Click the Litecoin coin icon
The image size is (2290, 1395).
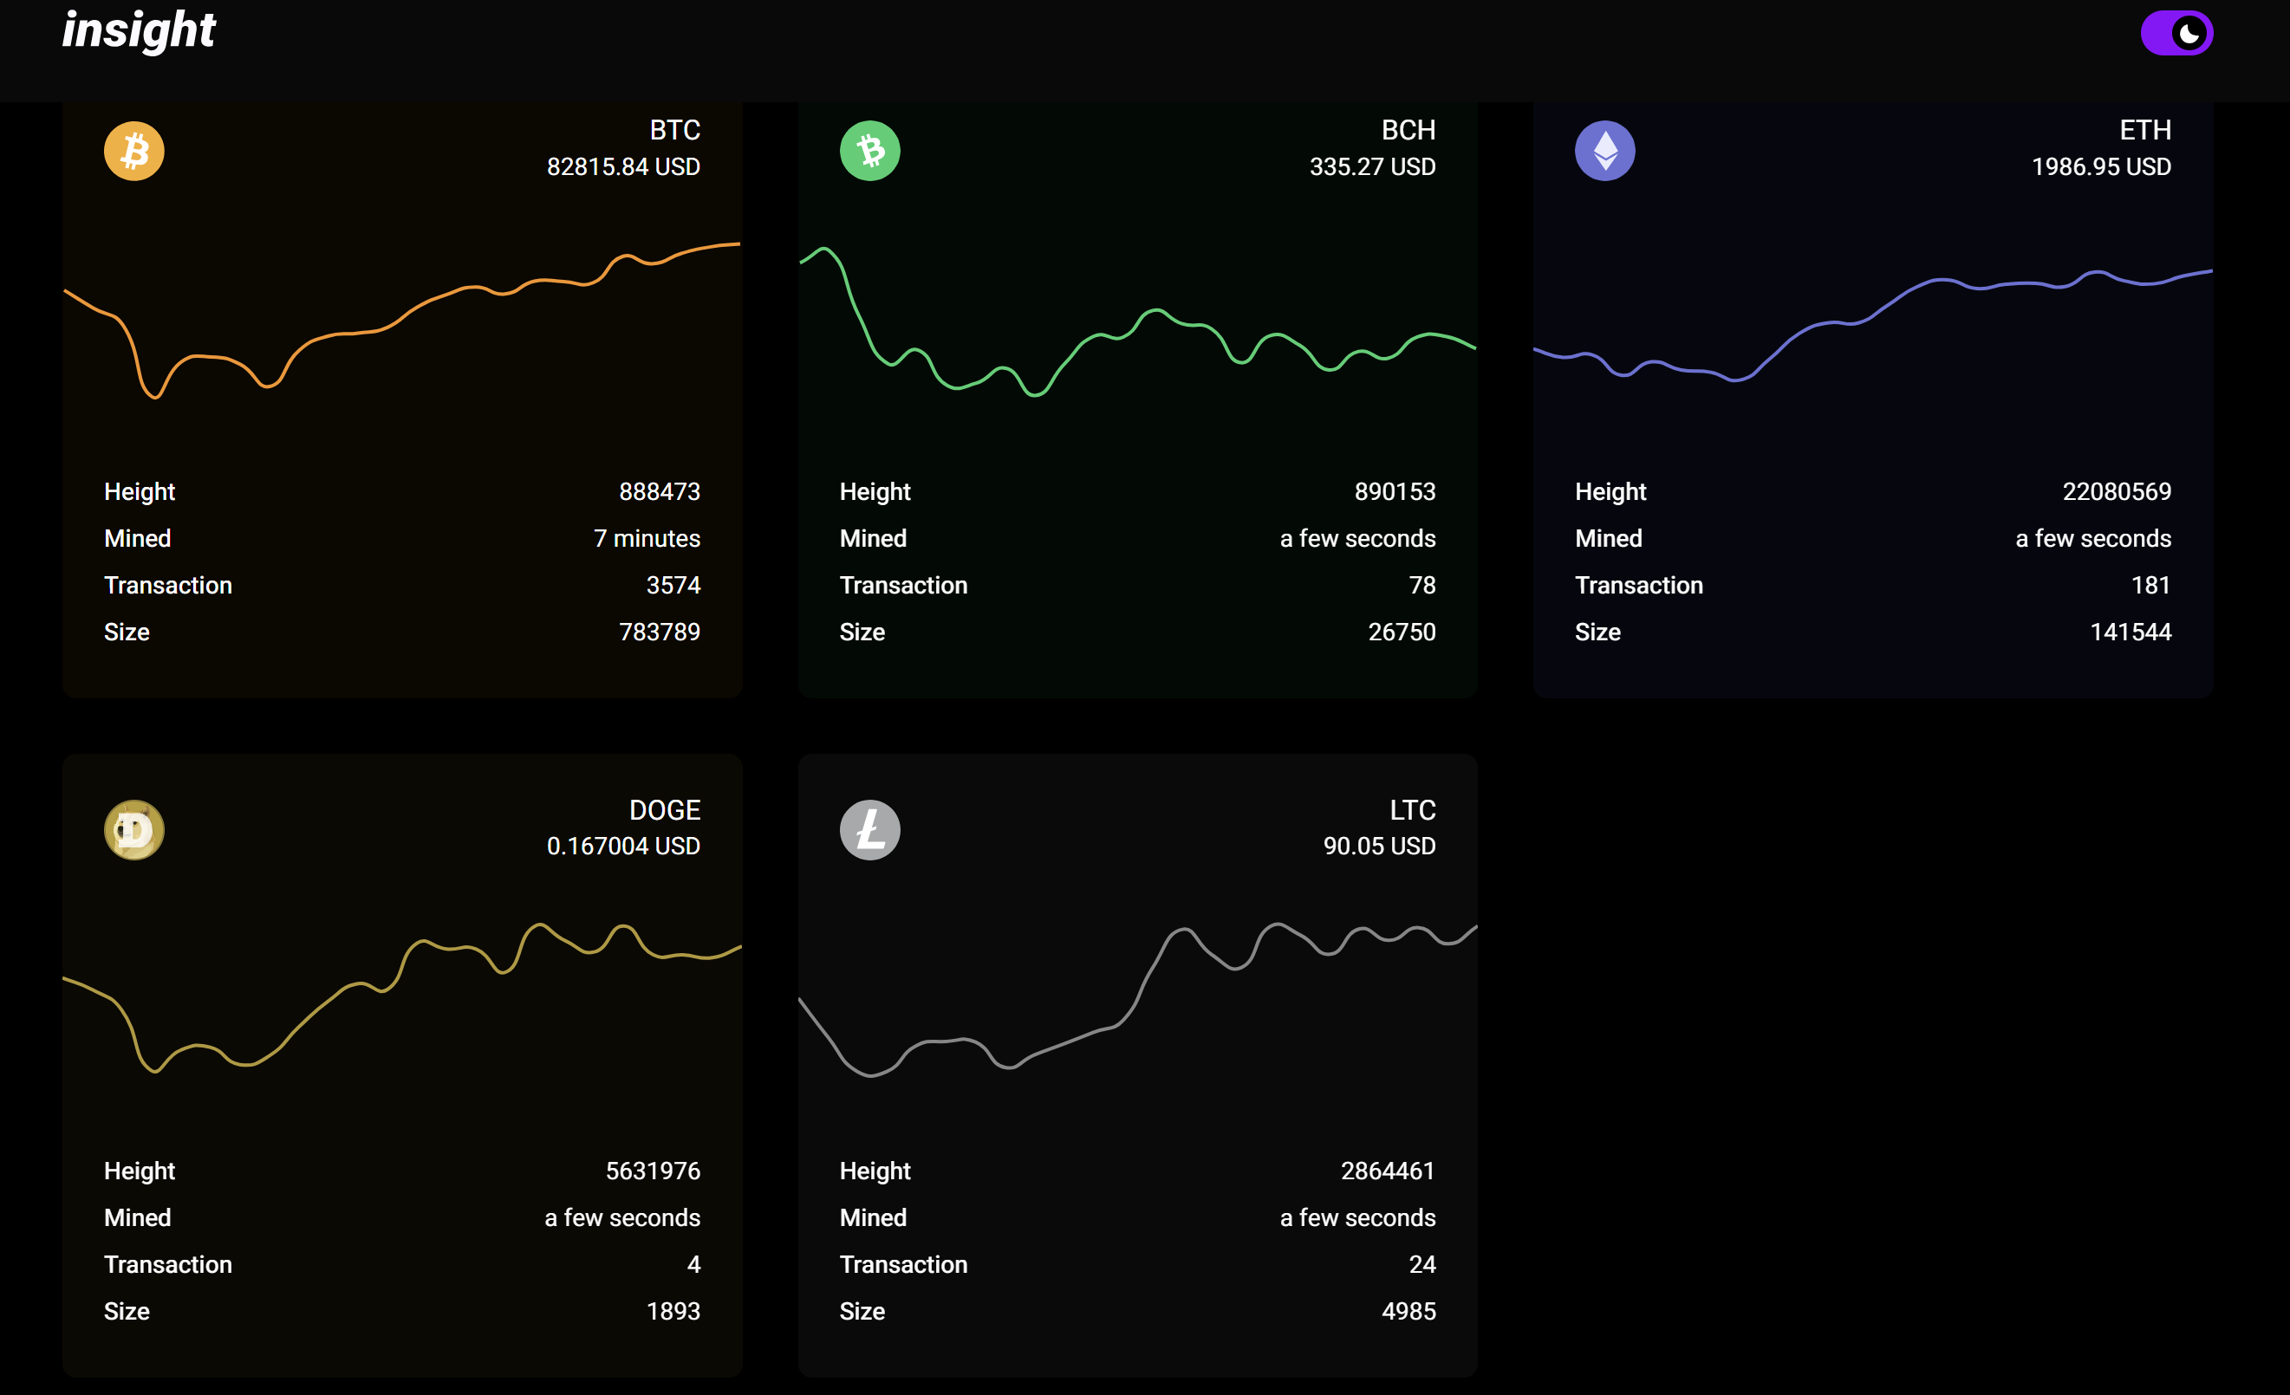pyautogui.click(x=869, y=829)
